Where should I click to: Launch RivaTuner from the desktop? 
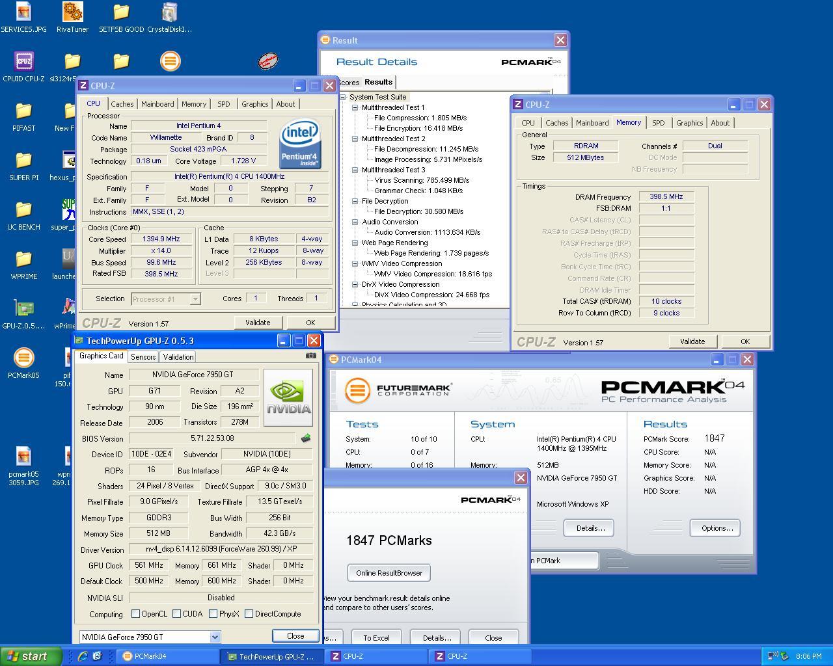coord(72,18)
